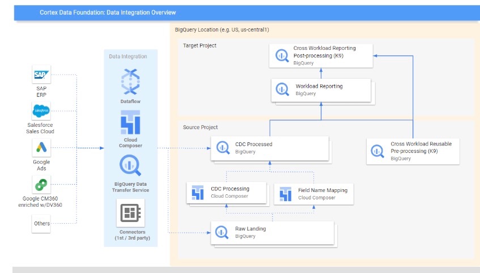Click BigQuery icon in Cross Workload Reporting box
This screenshot has height=273, width=480.
[x=282, y=56]
